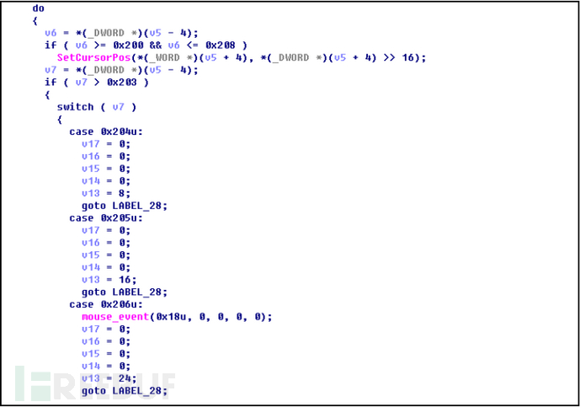Click the "v13 = 8;" assignment
This screenshot has height=407, width=581.
click(x=106, y=194)
